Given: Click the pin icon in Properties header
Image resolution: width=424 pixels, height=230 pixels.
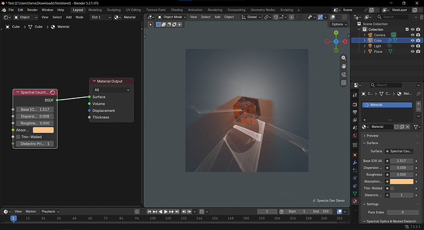Looking at the screenshot, I should pyautogui.click(x=418, y=93).
